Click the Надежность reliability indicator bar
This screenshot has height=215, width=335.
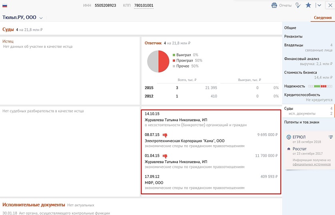click(320, 86)
